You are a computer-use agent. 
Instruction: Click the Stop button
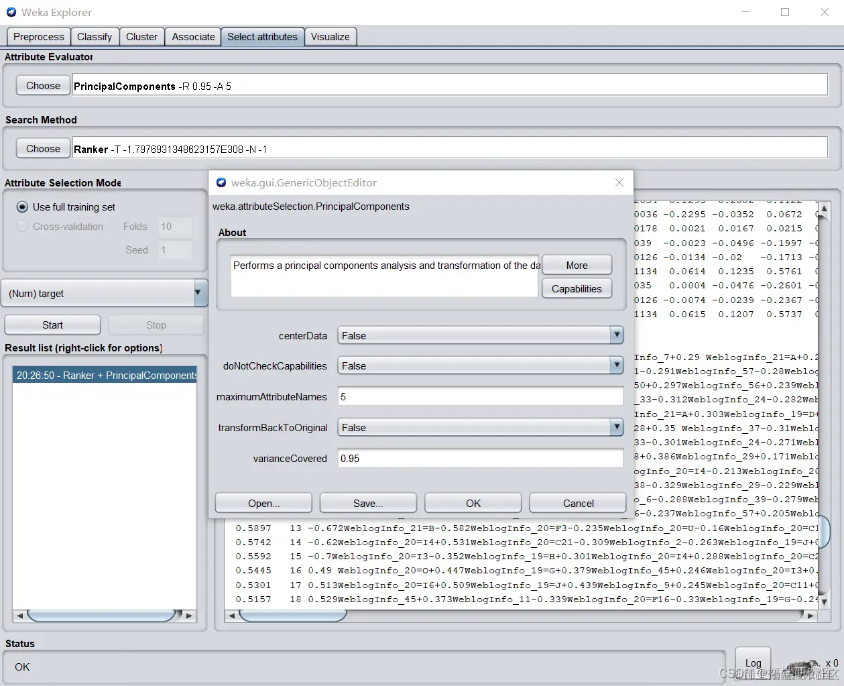156,325
